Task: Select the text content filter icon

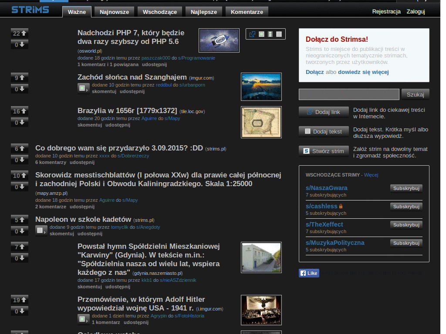Action: [x=279, y=34]
